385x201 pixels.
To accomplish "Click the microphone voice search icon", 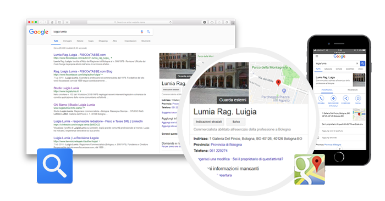I will click(142, 32).
